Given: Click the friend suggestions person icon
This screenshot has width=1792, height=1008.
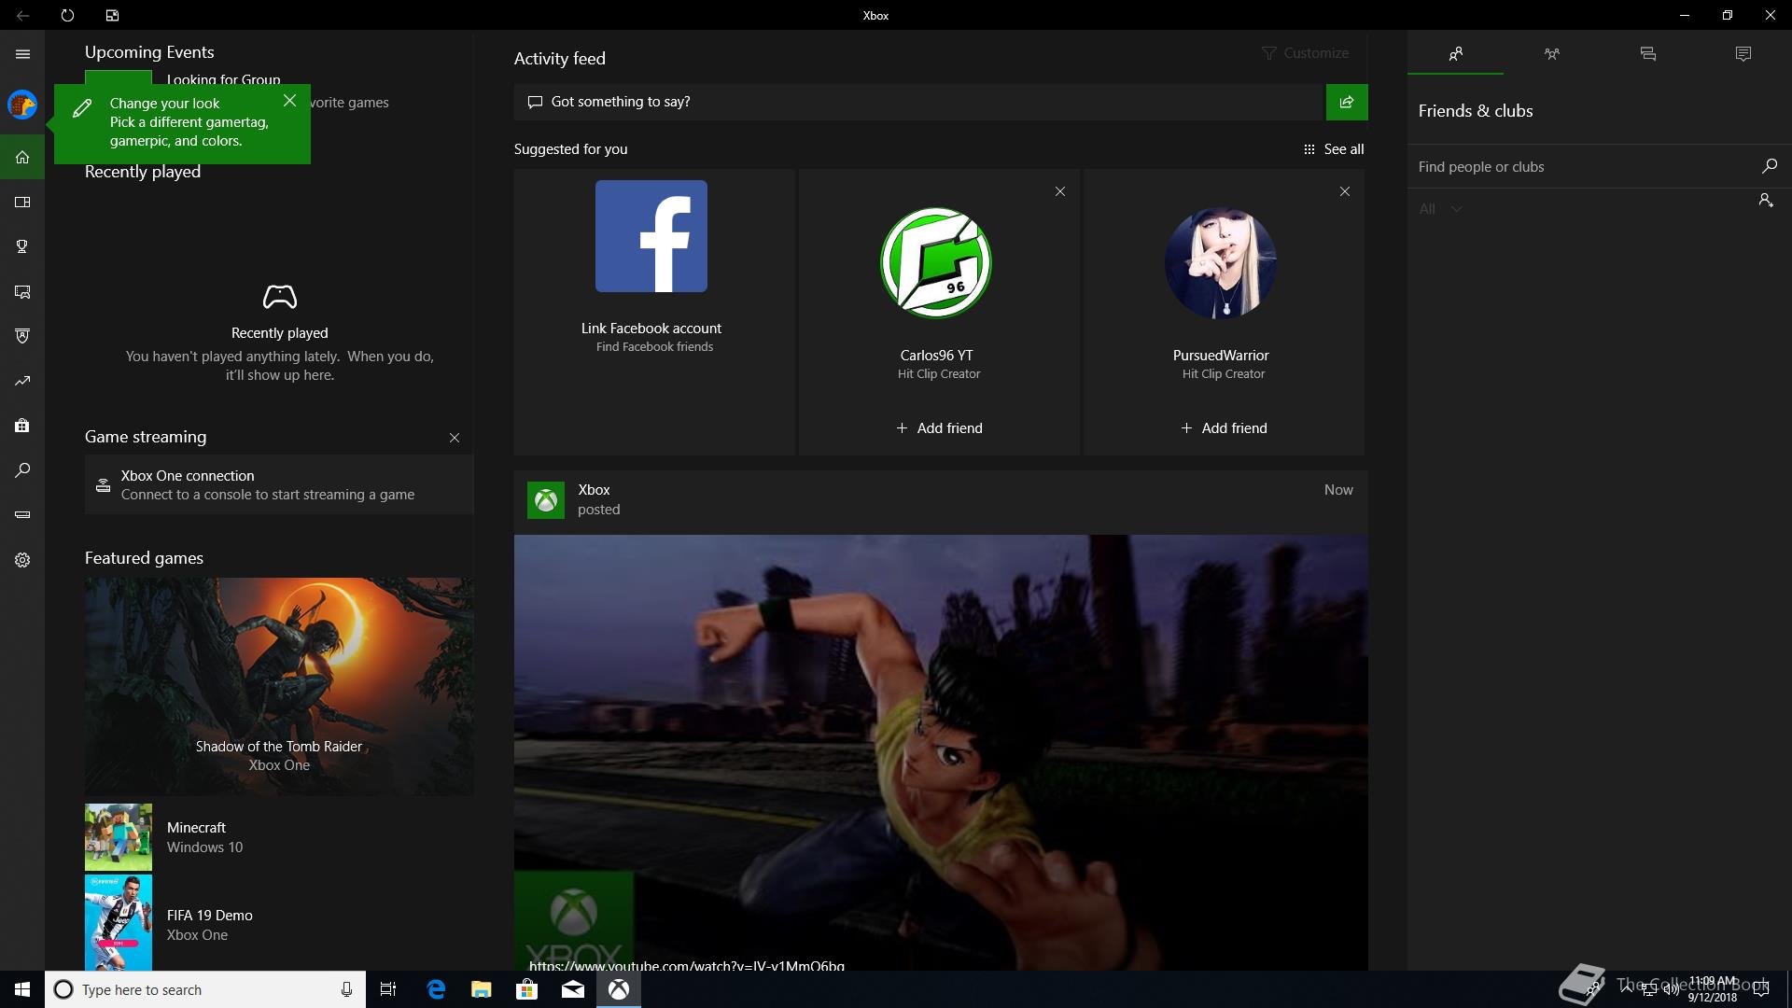Looking at the screenshot, I should pyautogui.click(x=1766, y=201).
